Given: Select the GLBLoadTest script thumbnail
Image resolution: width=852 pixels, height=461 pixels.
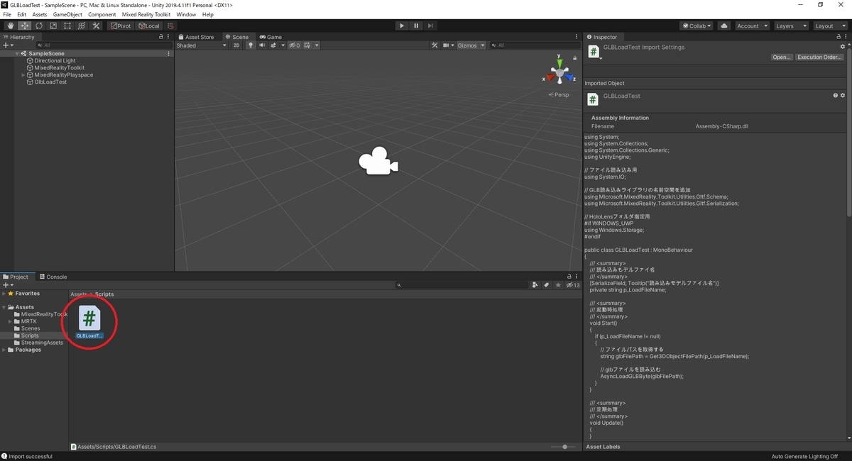Looking at the screenshot, I should click(89, 318).
